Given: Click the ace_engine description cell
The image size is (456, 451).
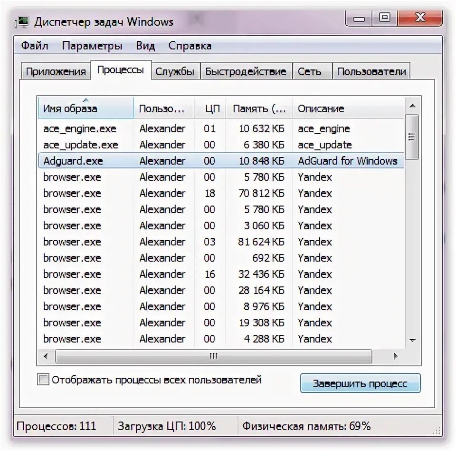Looking at the screenshot, I should [x=323, y=129].
